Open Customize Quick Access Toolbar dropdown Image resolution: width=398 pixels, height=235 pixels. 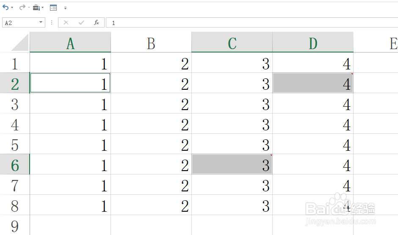pyautogui.click(x=65, y=8)
